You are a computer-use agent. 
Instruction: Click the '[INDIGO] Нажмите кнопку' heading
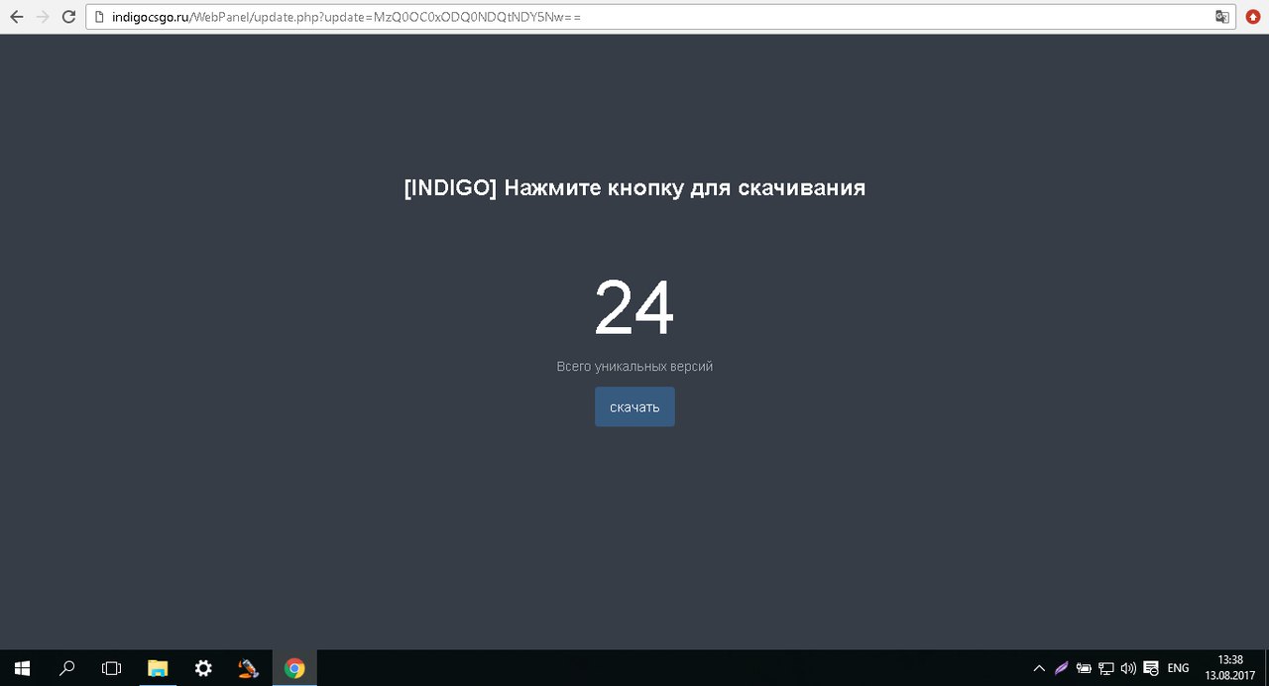point(634,187)
